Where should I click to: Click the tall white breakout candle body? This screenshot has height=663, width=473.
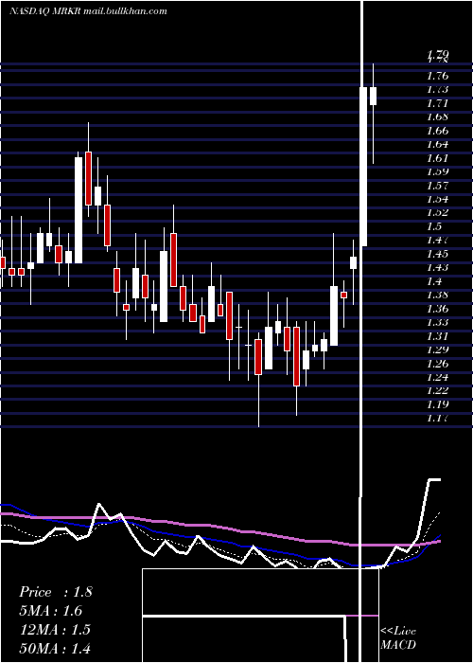[x=363, y=167]
